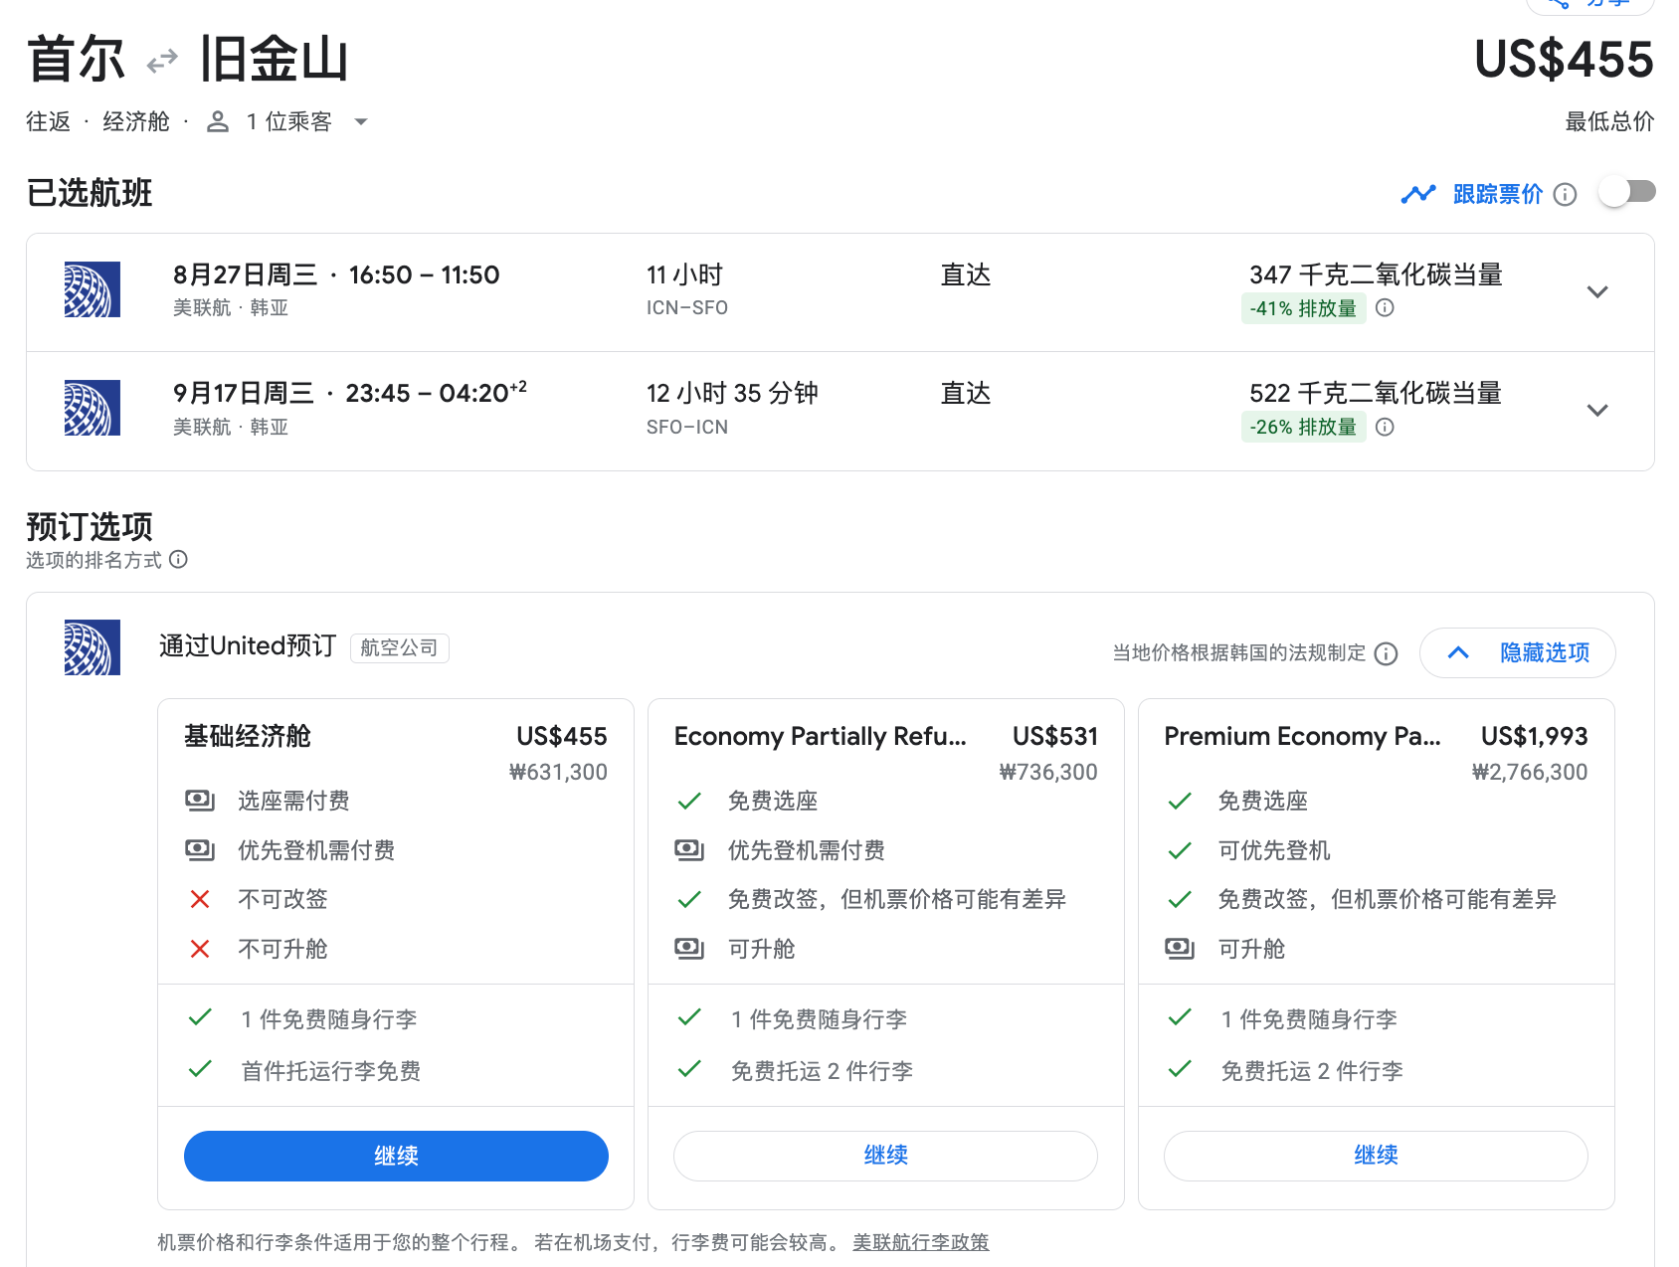This screenshot has height=1267, width=1679.
Task: Click the ₩736,300 price text
Action: [x=1048, y=773]
